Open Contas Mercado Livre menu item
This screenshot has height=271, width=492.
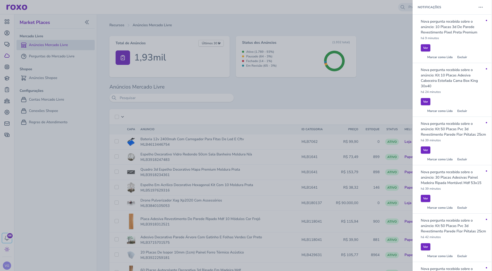(x=55, y=100)
